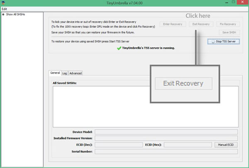Click the green checkmark TSS server status icon
249x168 pixels.
pyautogui.click(x=119, y=48)
